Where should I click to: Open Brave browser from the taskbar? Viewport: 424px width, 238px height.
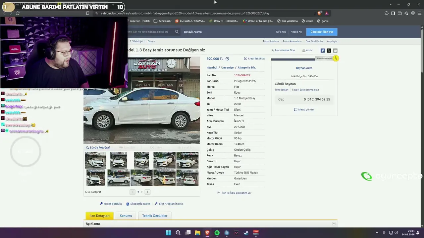(x=207, y=233)
